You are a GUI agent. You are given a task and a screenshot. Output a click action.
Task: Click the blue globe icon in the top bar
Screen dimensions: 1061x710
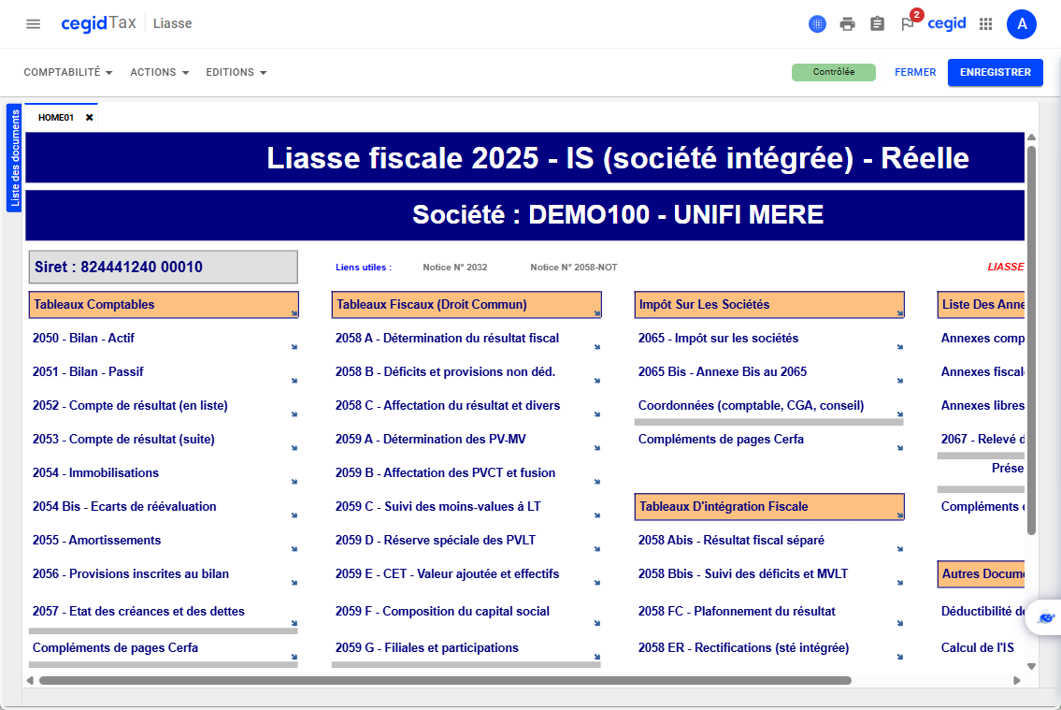[817, 23]
